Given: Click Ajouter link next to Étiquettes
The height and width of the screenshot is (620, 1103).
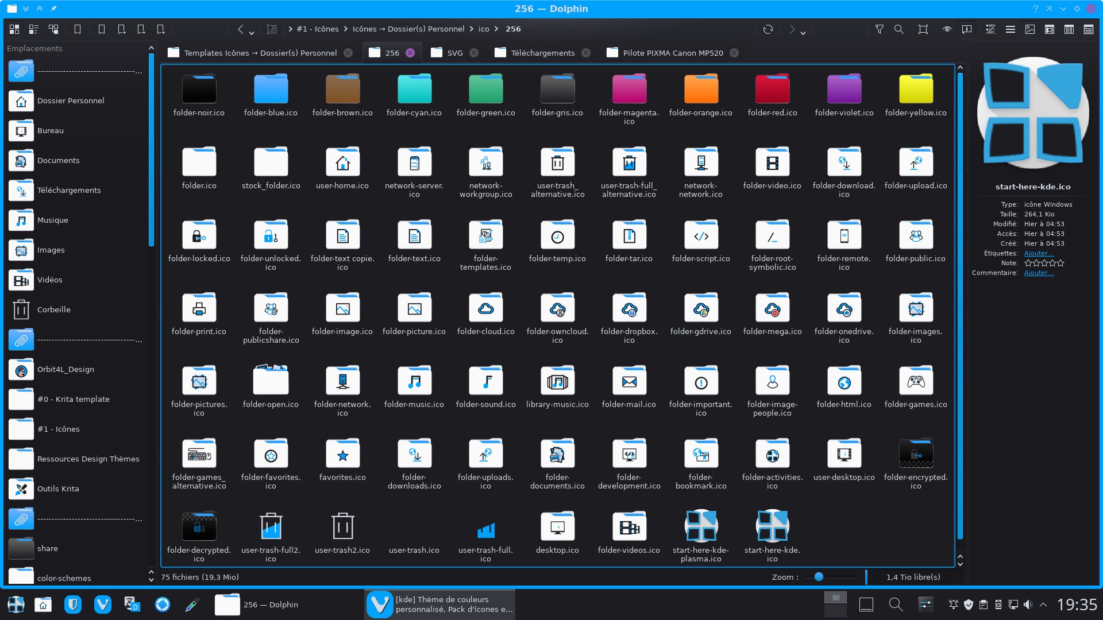Looking at the screenshot, I should (x=1039, y=253).
